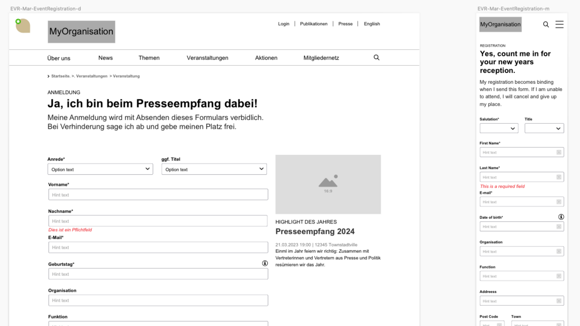
Task: Expand the Anrede dropdown
Action: [x=100, y=169]
